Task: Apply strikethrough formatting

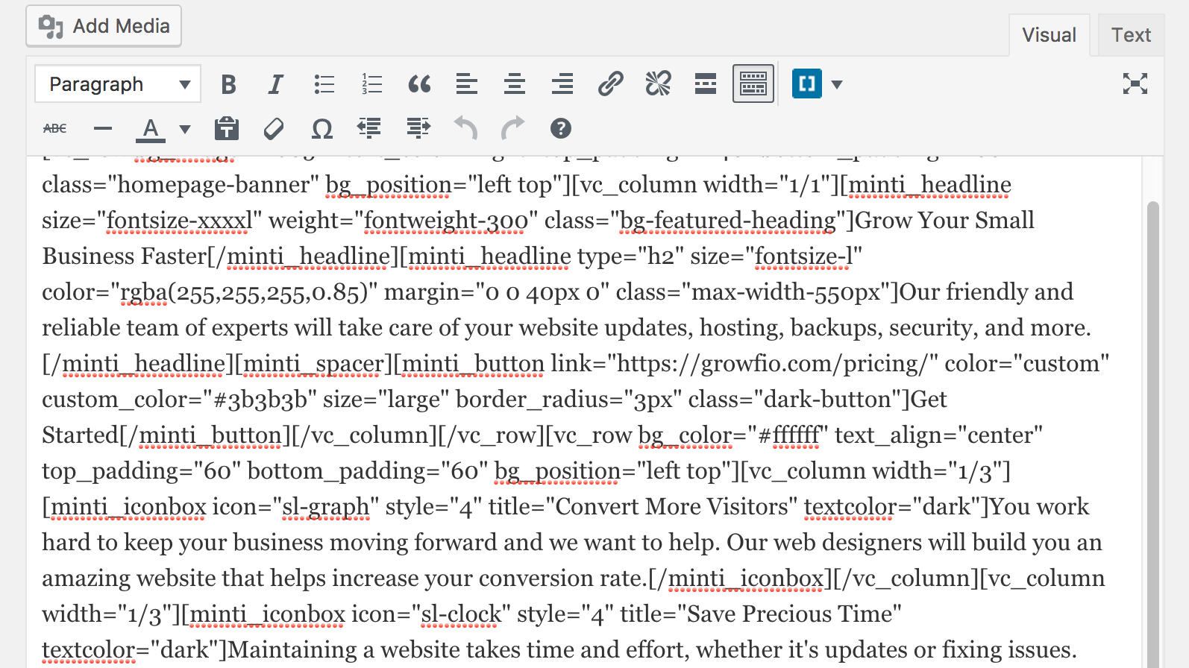Action: 55,128
